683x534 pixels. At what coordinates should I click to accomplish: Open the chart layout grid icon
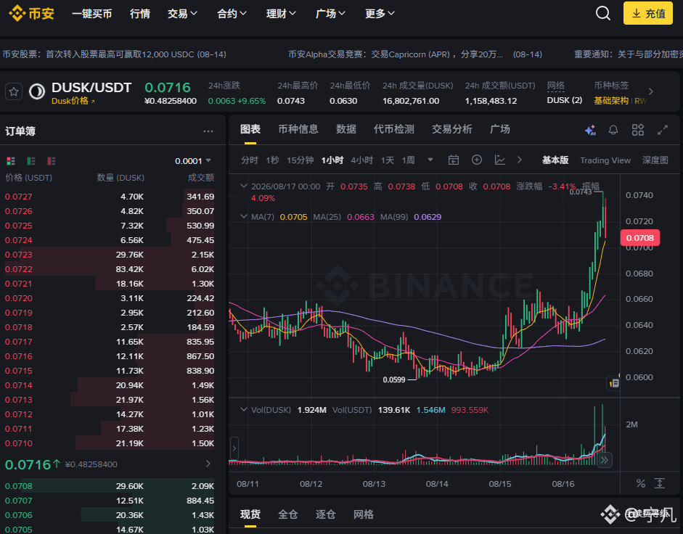click(638, 130)
